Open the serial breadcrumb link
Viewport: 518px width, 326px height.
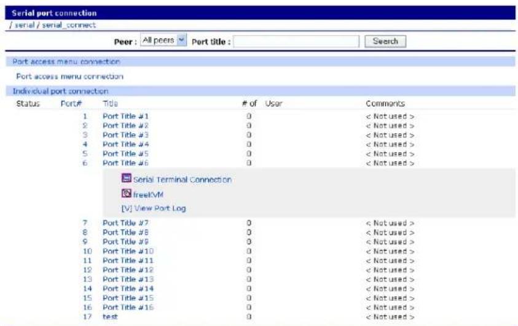(25, 25)
